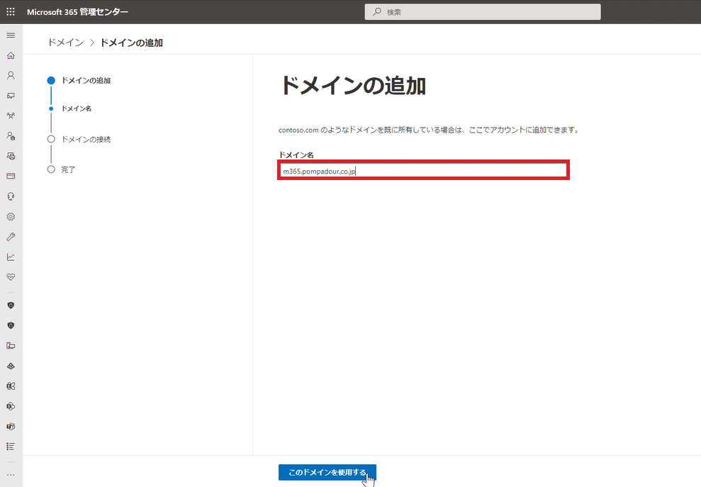Click the ドメイン名 field label

point(296,155)
